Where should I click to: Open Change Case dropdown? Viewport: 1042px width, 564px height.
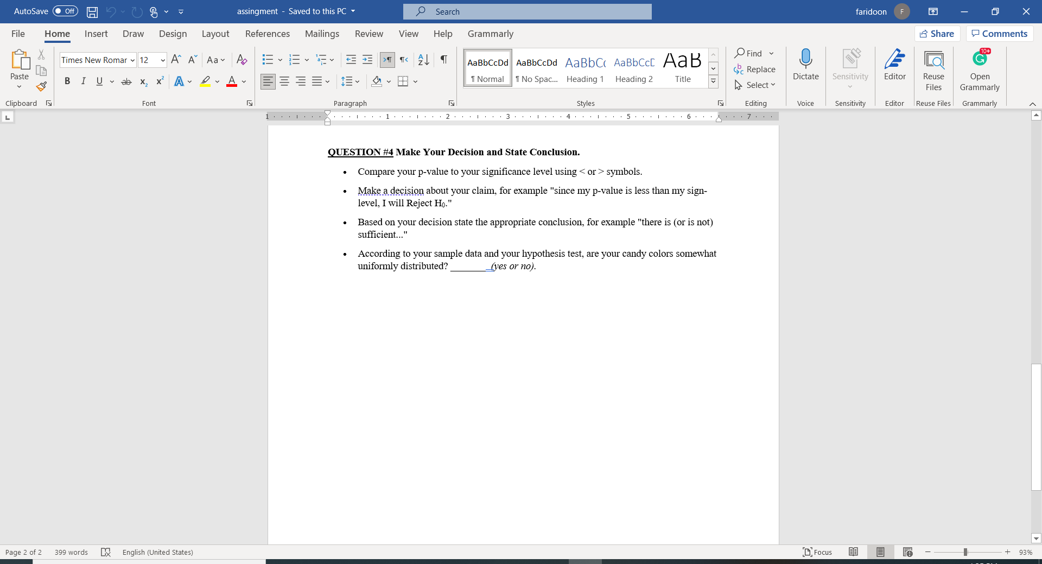pyautogui.click(x=216, y=60)
